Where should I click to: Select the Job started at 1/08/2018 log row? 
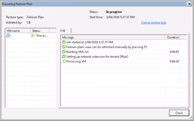click(x=124, y=42)
